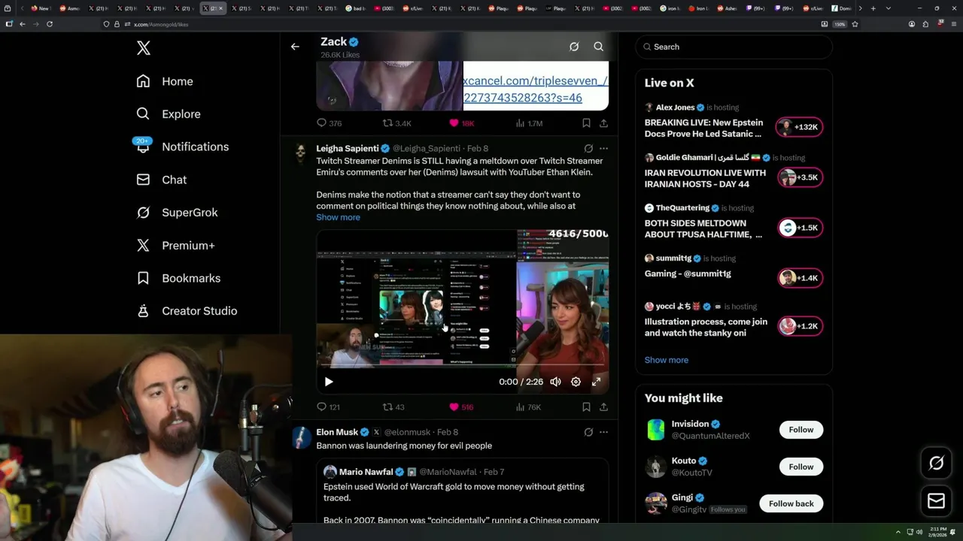Open SuperGrok in the sidebar
The image size is (963, 541).
click(177, 213)
